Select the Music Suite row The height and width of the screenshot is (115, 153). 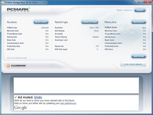28,40
